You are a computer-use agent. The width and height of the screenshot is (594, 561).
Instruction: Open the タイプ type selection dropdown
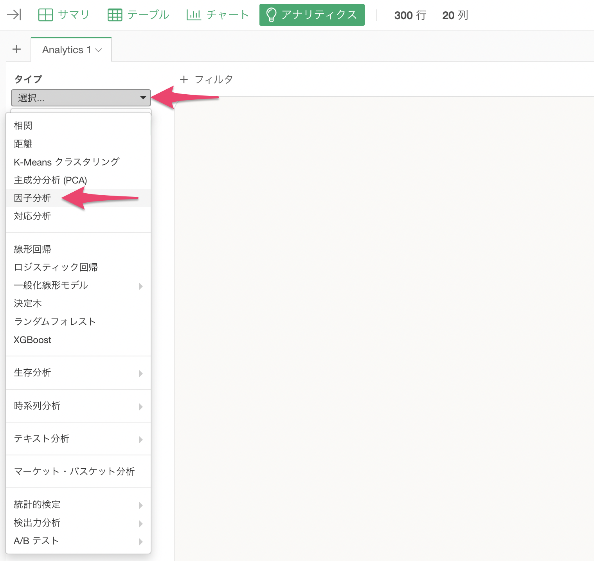tap(81, 98)
